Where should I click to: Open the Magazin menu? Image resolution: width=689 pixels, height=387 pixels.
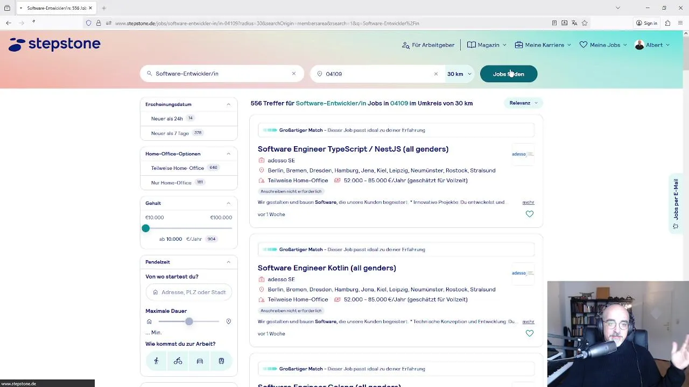coord(487,45)
